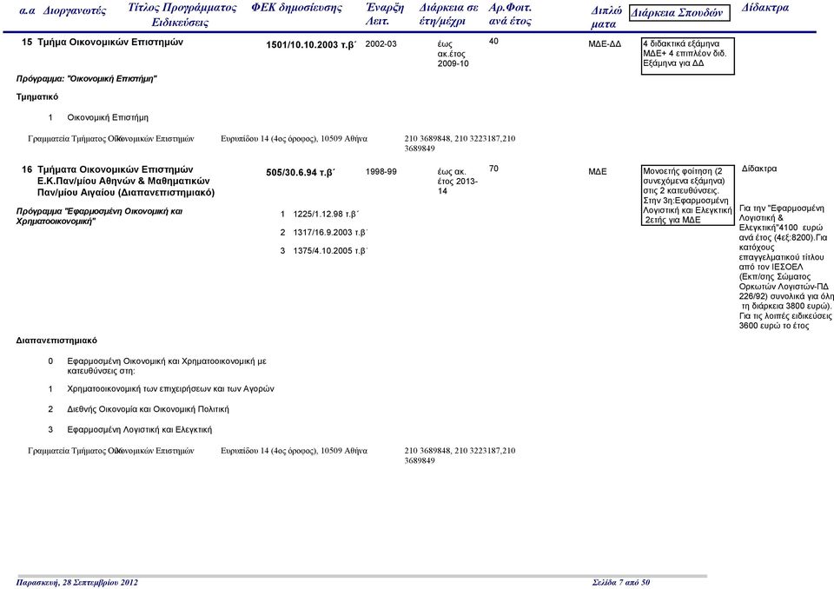Click the tuition text 'Για την "Εφαρμοσμένη Λογιστική'

click(x=786, y=267)
